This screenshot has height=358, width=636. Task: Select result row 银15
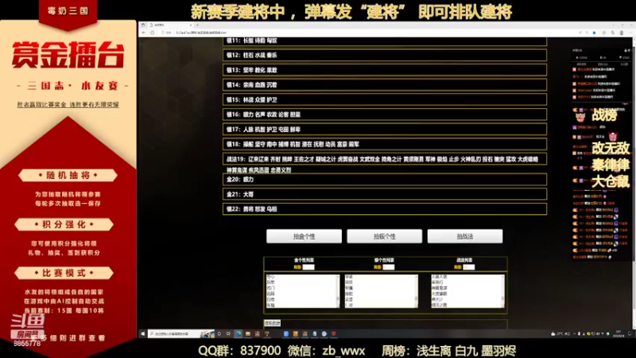click(385, 99)
